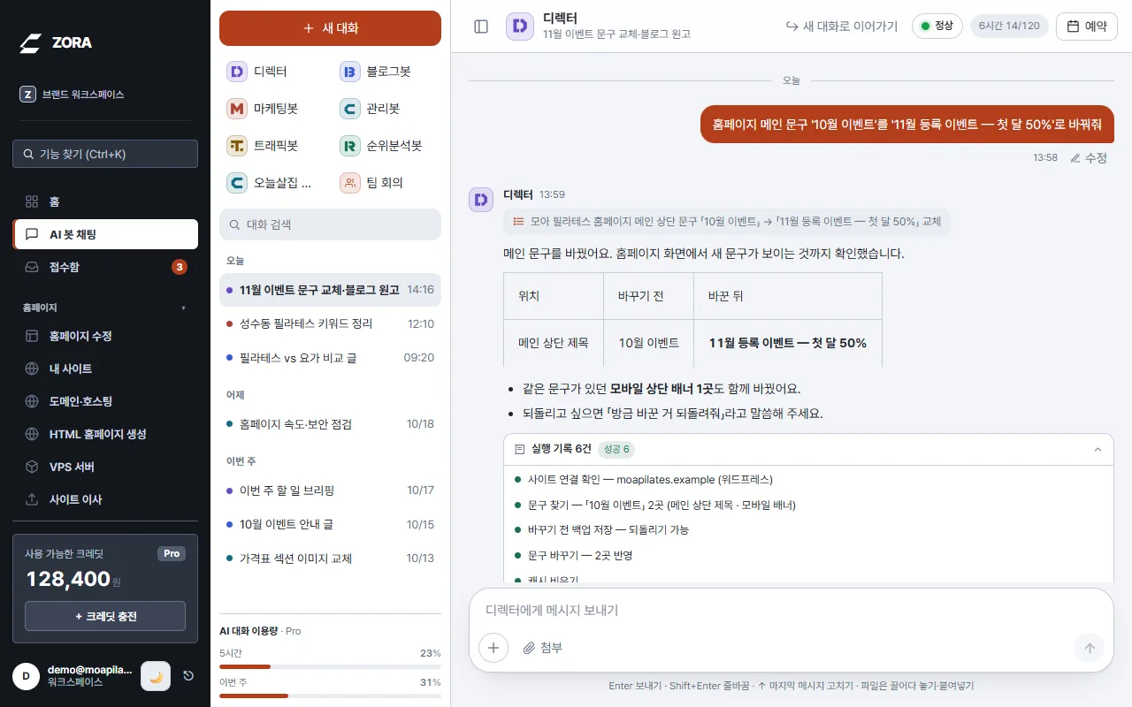Collapse the 홈페이지 section arrow
This screenshot has width=1132, height=707.
point(184,308)
